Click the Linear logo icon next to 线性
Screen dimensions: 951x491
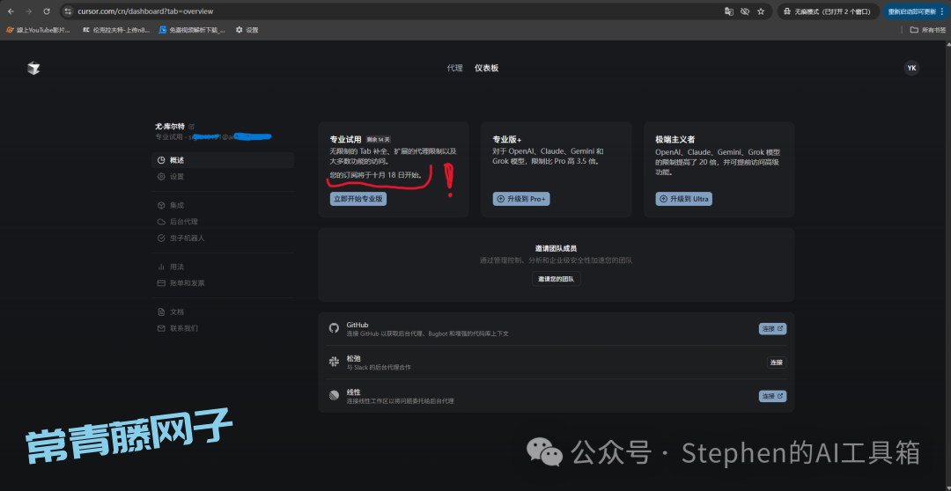pos(334,396)
